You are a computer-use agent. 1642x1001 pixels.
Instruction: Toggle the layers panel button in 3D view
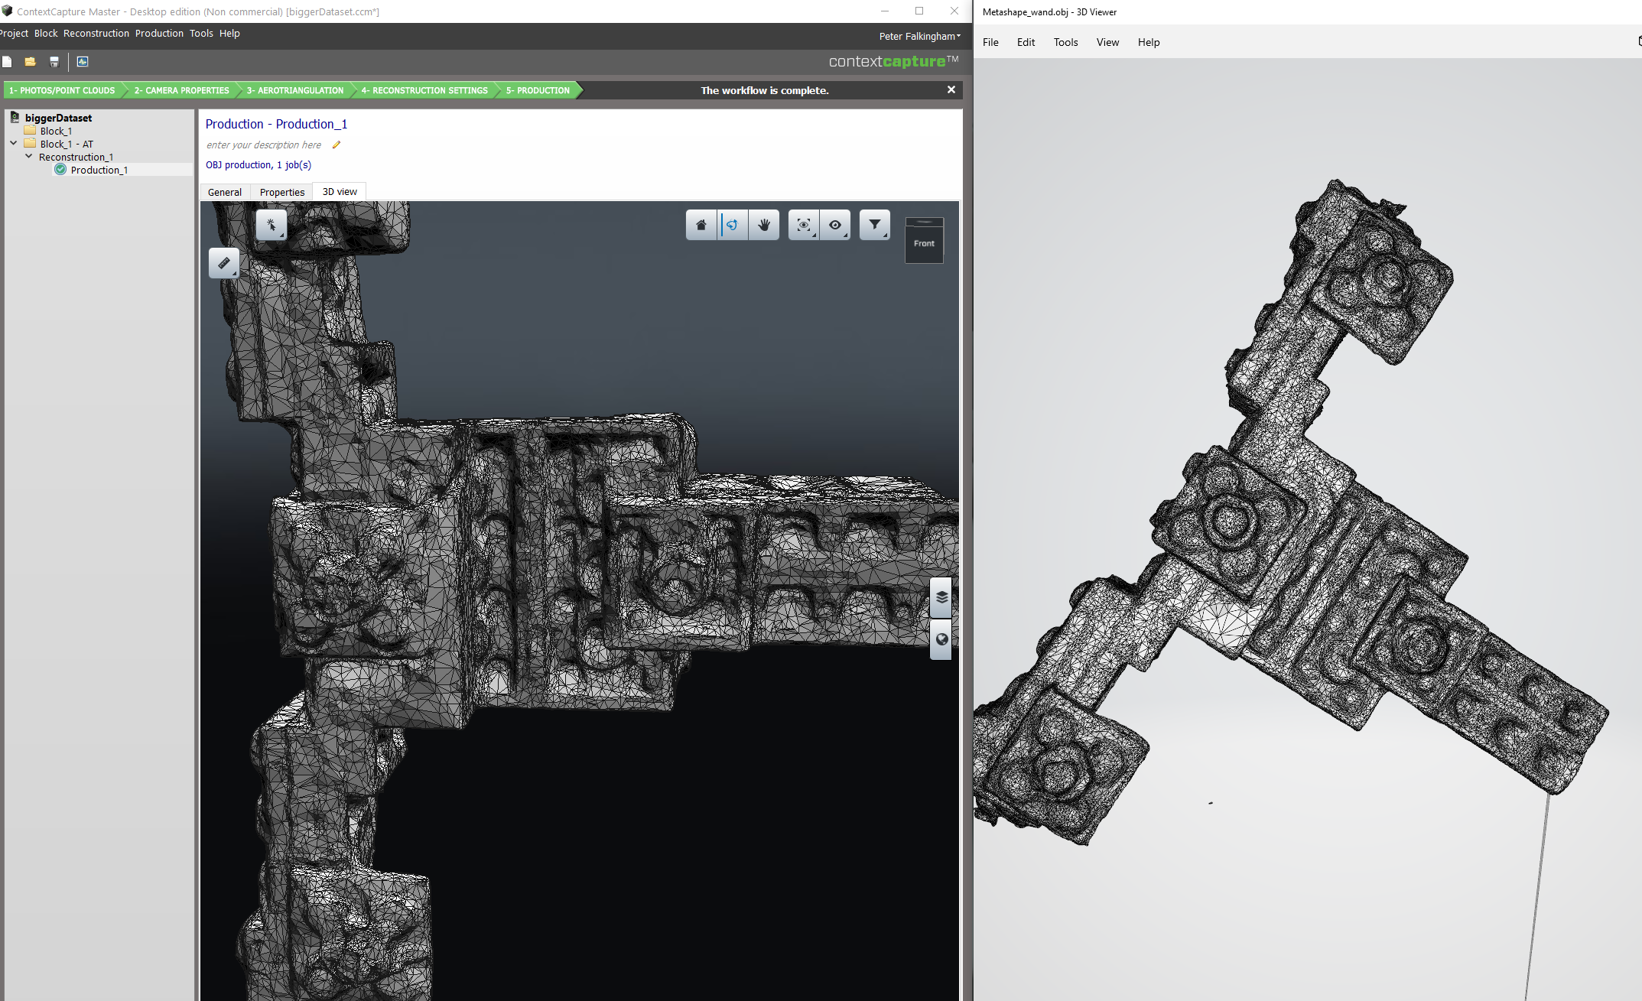[x=941, y=597]
